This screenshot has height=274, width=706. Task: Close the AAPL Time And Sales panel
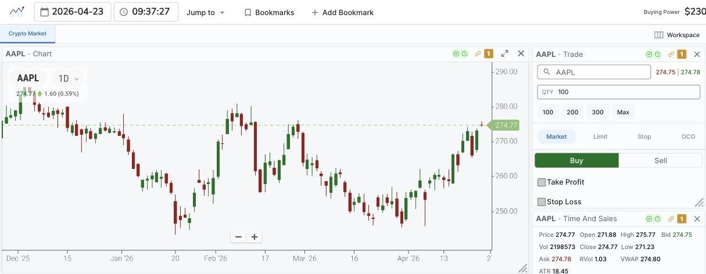pos(697,219)
